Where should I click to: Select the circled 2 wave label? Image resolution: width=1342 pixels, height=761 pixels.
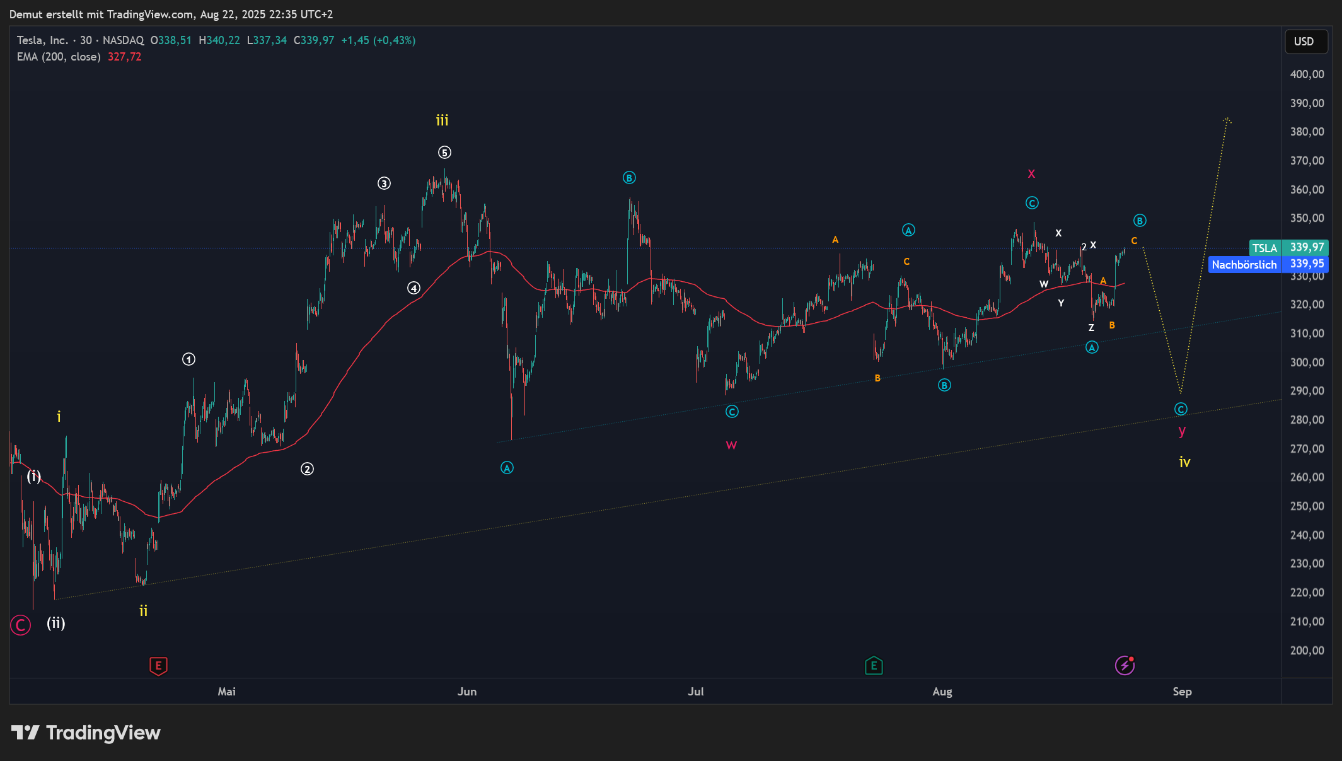(307, 469)
